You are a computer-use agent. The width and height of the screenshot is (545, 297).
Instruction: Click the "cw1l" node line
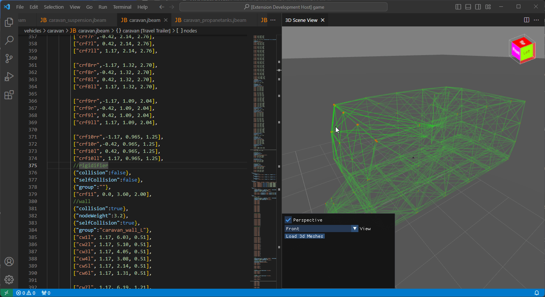click(x=112, y=237)
